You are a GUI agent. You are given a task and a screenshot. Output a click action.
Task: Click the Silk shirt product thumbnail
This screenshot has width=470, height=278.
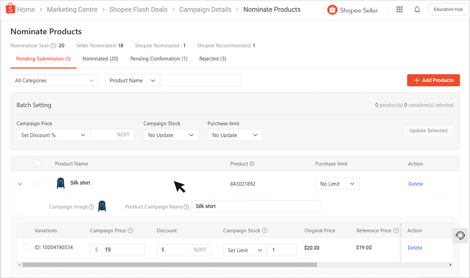[61, 183]
